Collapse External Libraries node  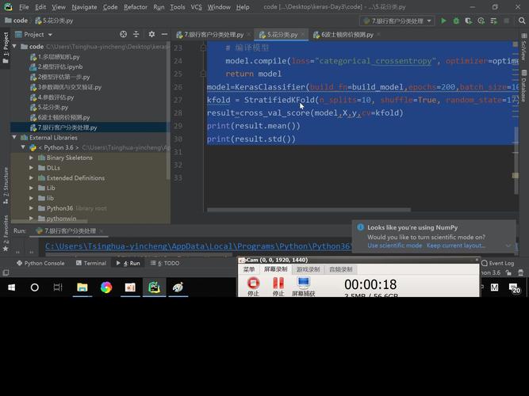14,138
